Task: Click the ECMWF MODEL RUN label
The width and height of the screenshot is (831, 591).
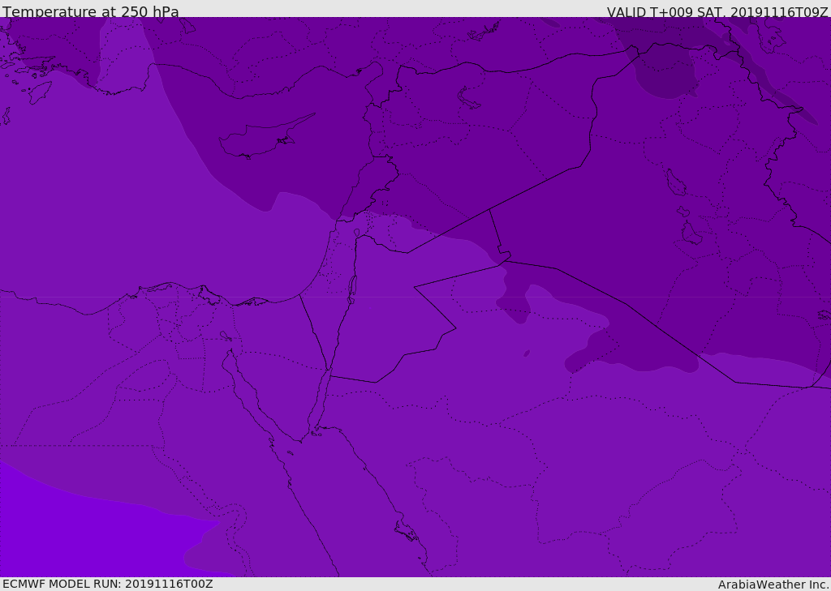Action: 107,584
